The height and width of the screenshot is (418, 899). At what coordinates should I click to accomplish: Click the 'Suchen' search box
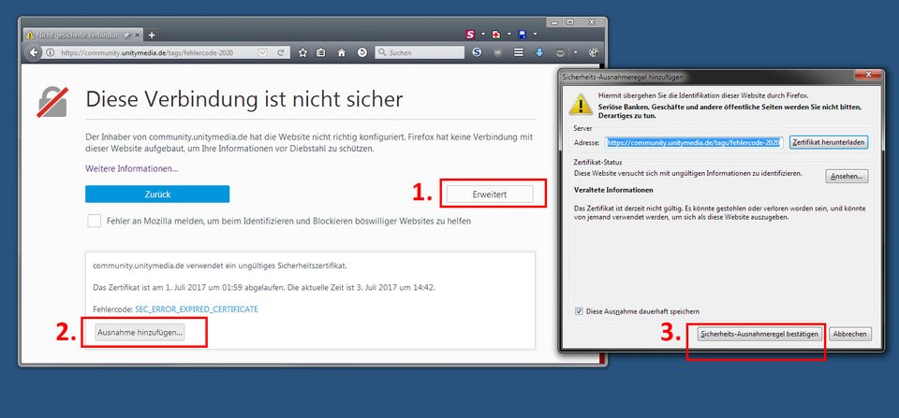pos(420,52)
